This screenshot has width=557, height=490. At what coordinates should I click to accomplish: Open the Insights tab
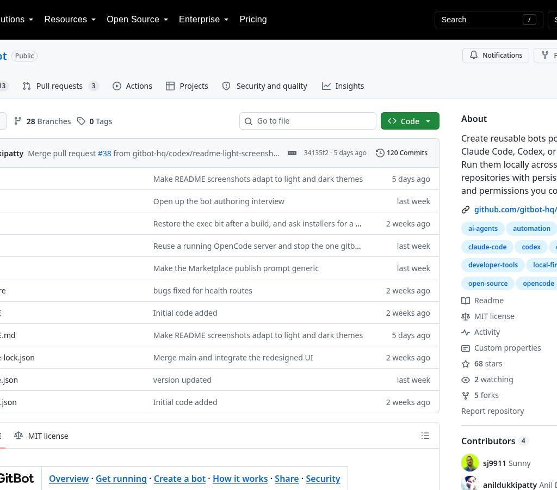click(343, 86)
